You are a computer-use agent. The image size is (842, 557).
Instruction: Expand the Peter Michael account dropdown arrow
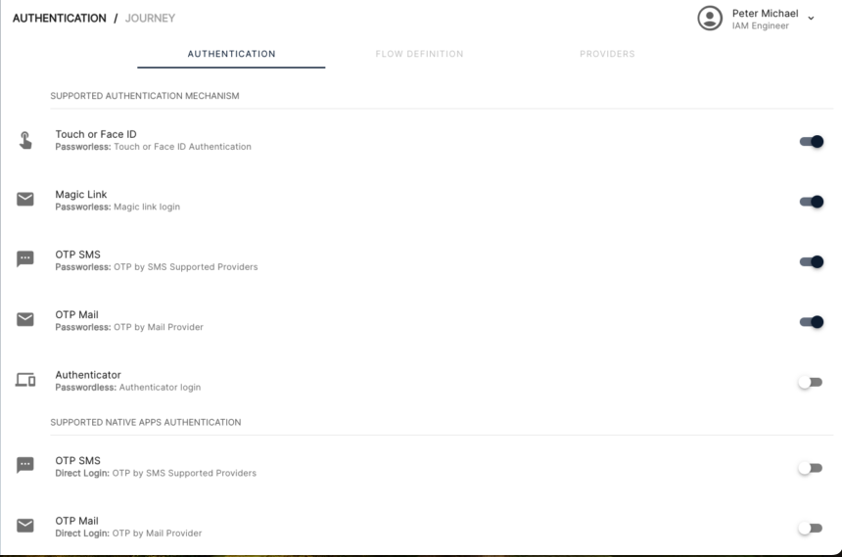click(811, 19)
